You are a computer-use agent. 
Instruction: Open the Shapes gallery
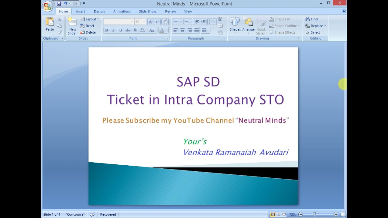coord(235,25)
